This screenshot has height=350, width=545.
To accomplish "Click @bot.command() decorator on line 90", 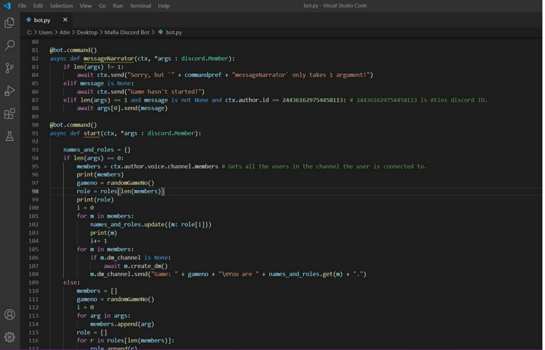I will [73, 125].
